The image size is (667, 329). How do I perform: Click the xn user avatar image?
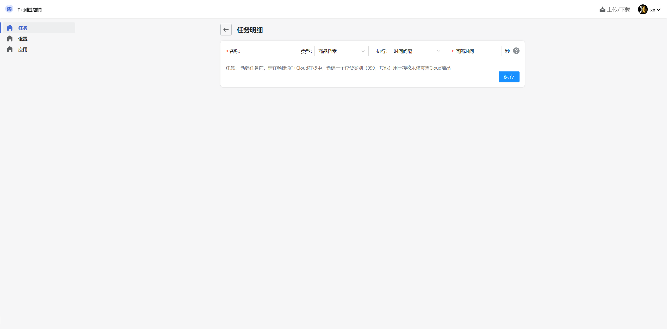point(643,10)
